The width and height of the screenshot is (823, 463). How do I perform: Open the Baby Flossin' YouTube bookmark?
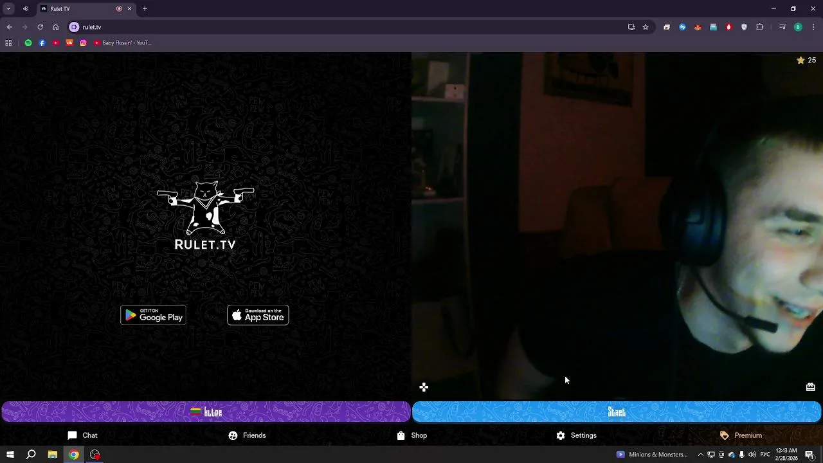tap(122, 43)
